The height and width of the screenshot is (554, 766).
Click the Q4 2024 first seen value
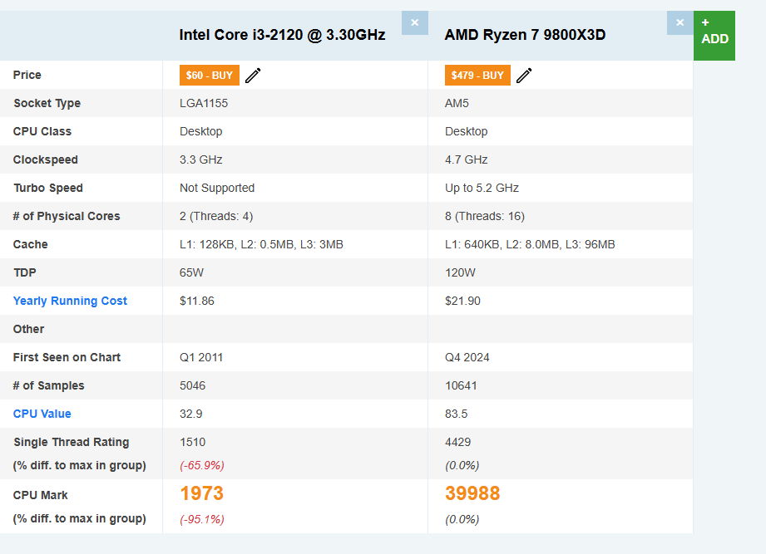pos(467,357)
